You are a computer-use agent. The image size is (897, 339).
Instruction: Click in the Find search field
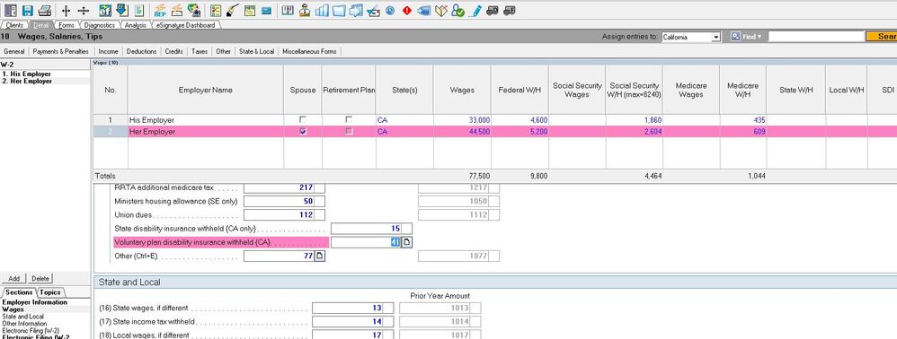point(815,37)
